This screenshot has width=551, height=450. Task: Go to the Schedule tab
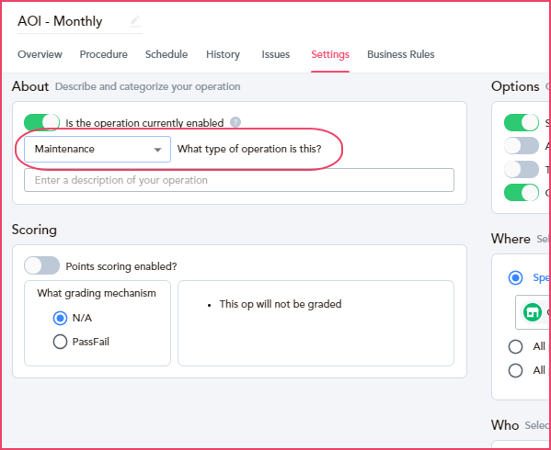point(166,54)
